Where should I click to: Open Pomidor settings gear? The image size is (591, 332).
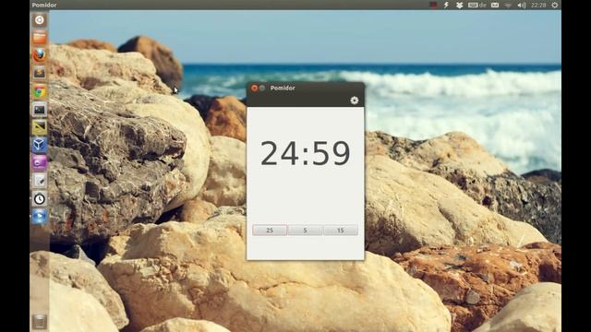(x=354, y=101)
